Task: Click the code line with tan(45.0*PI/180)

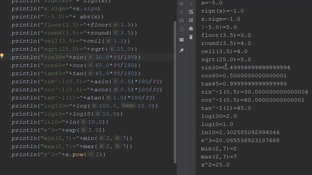Action: coord(76,73)
